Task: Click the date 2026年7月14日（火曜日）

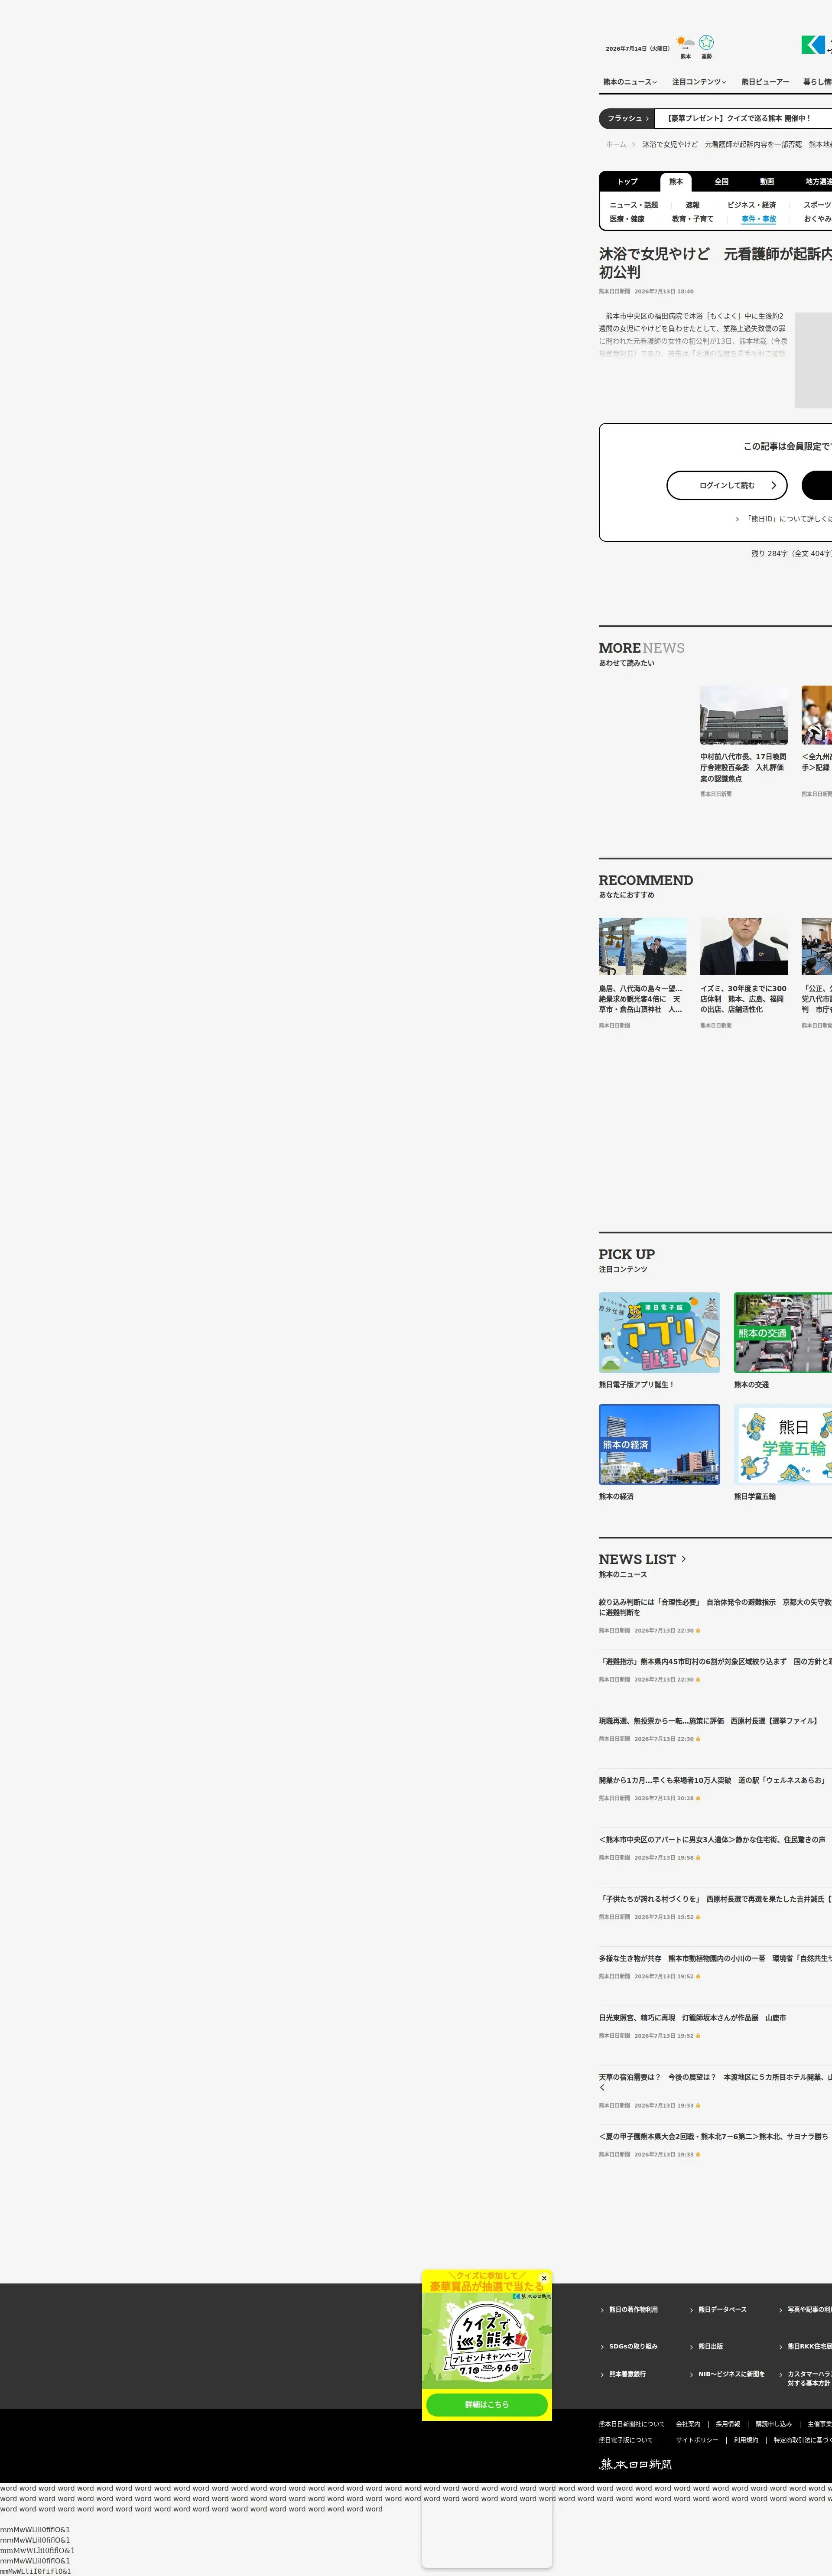Action: pos(637,48)
